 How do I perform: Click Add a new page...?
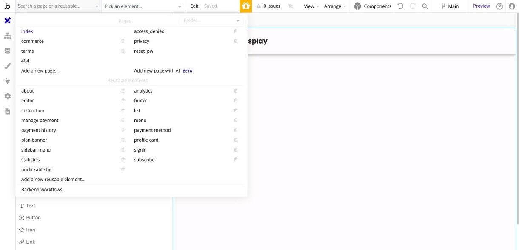coord(40,71)
